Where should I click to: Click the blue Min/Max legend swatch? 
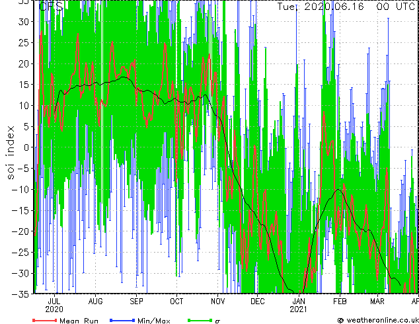point(122,320)
